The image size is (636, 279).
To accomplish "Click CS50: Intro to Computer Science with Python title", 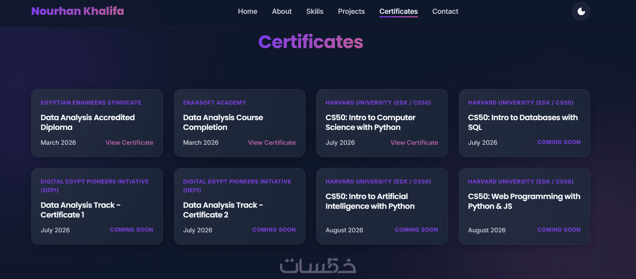I will [370, 122].
